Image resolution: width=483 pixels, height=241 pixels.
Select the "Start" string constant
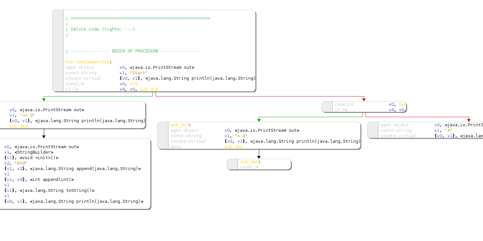tap(138, 73)
